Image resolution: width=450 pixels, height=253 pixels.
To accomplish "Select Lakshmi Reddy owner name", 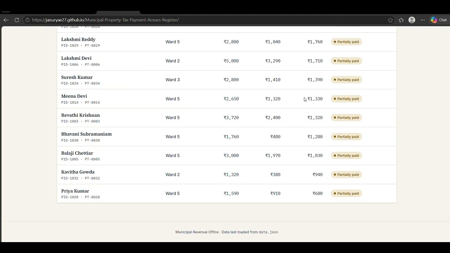I will [78, 39].
